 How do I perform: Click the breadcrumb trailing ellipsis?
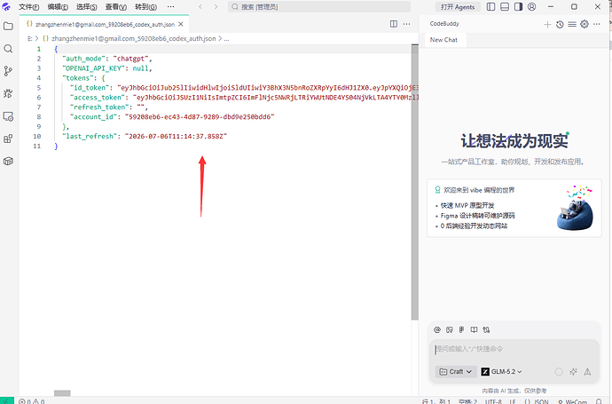226,39
